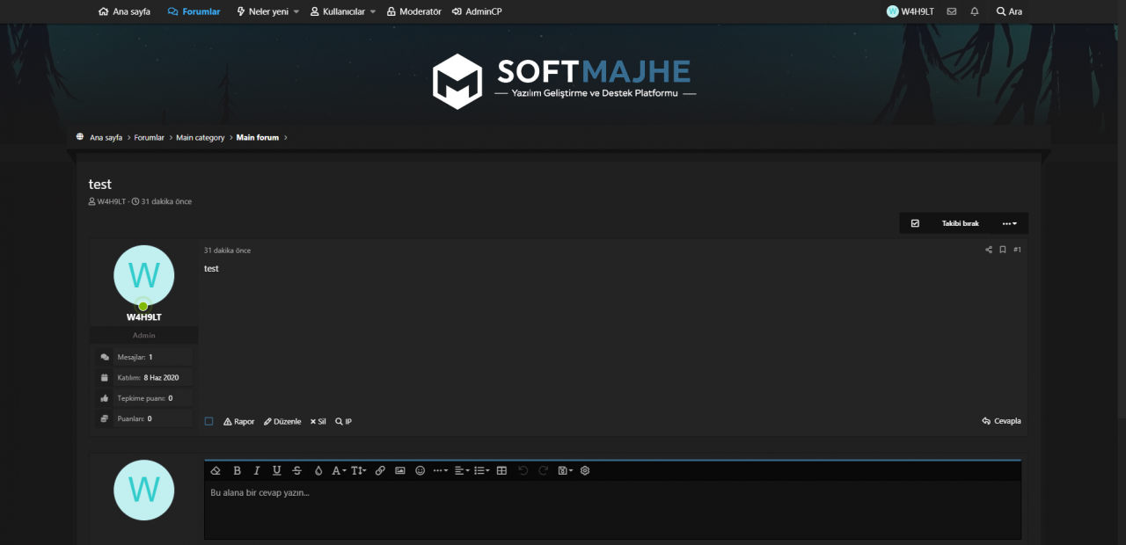The width and height of the screenshot is (1126, 545).
Task: Select the post checkbox for multi-quote
Action: point(208,421)
